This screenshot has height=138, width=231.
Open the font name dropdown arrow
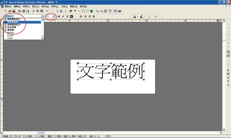click(x=43, y=16)
